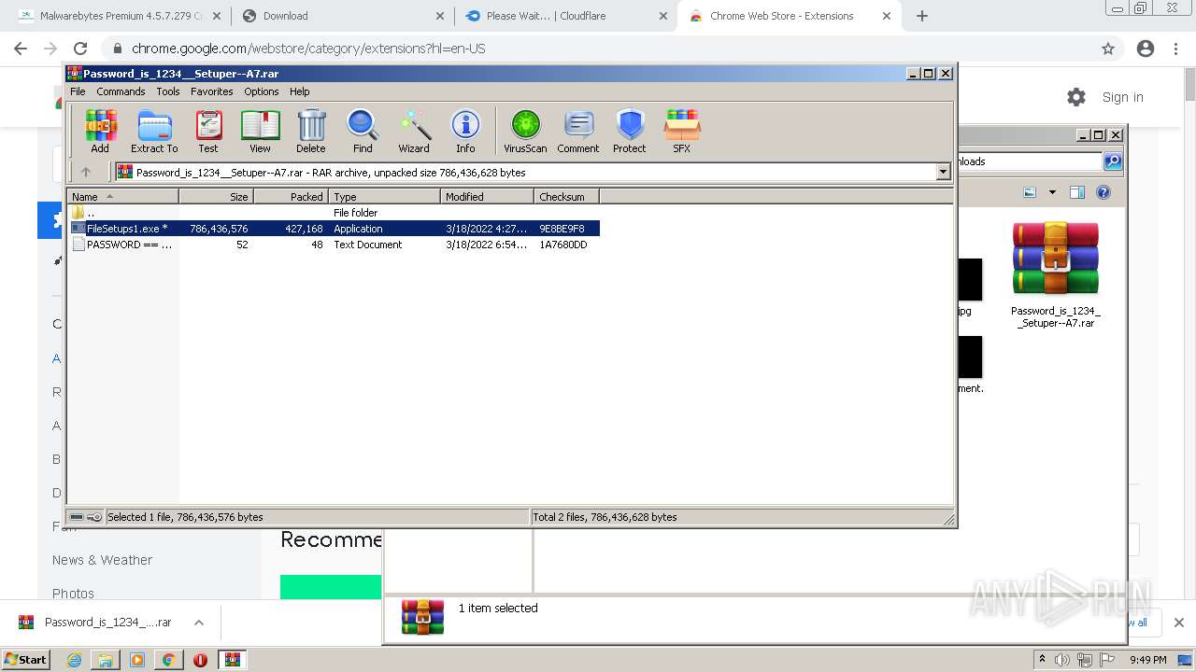Open Explorer view options dropdown arrow

1052,192
